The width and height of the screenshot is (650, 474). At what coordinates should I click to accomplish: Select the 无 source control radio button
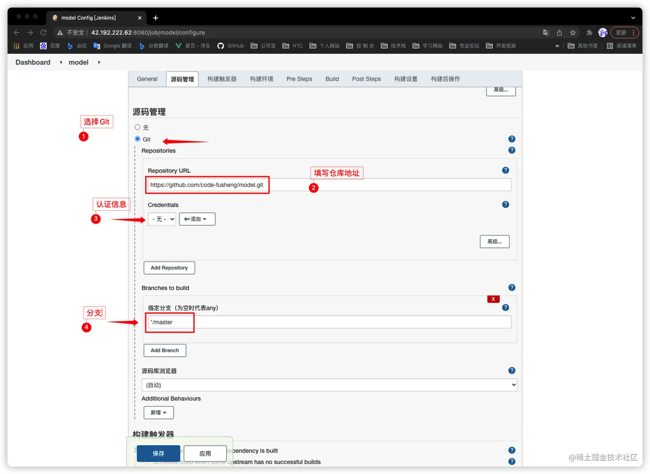point(138,127)
